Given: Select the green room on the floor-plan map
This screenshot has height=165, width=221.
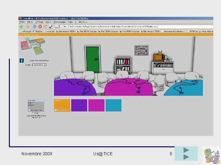Looking at the screenshot, I should click(x=37, y=50).
